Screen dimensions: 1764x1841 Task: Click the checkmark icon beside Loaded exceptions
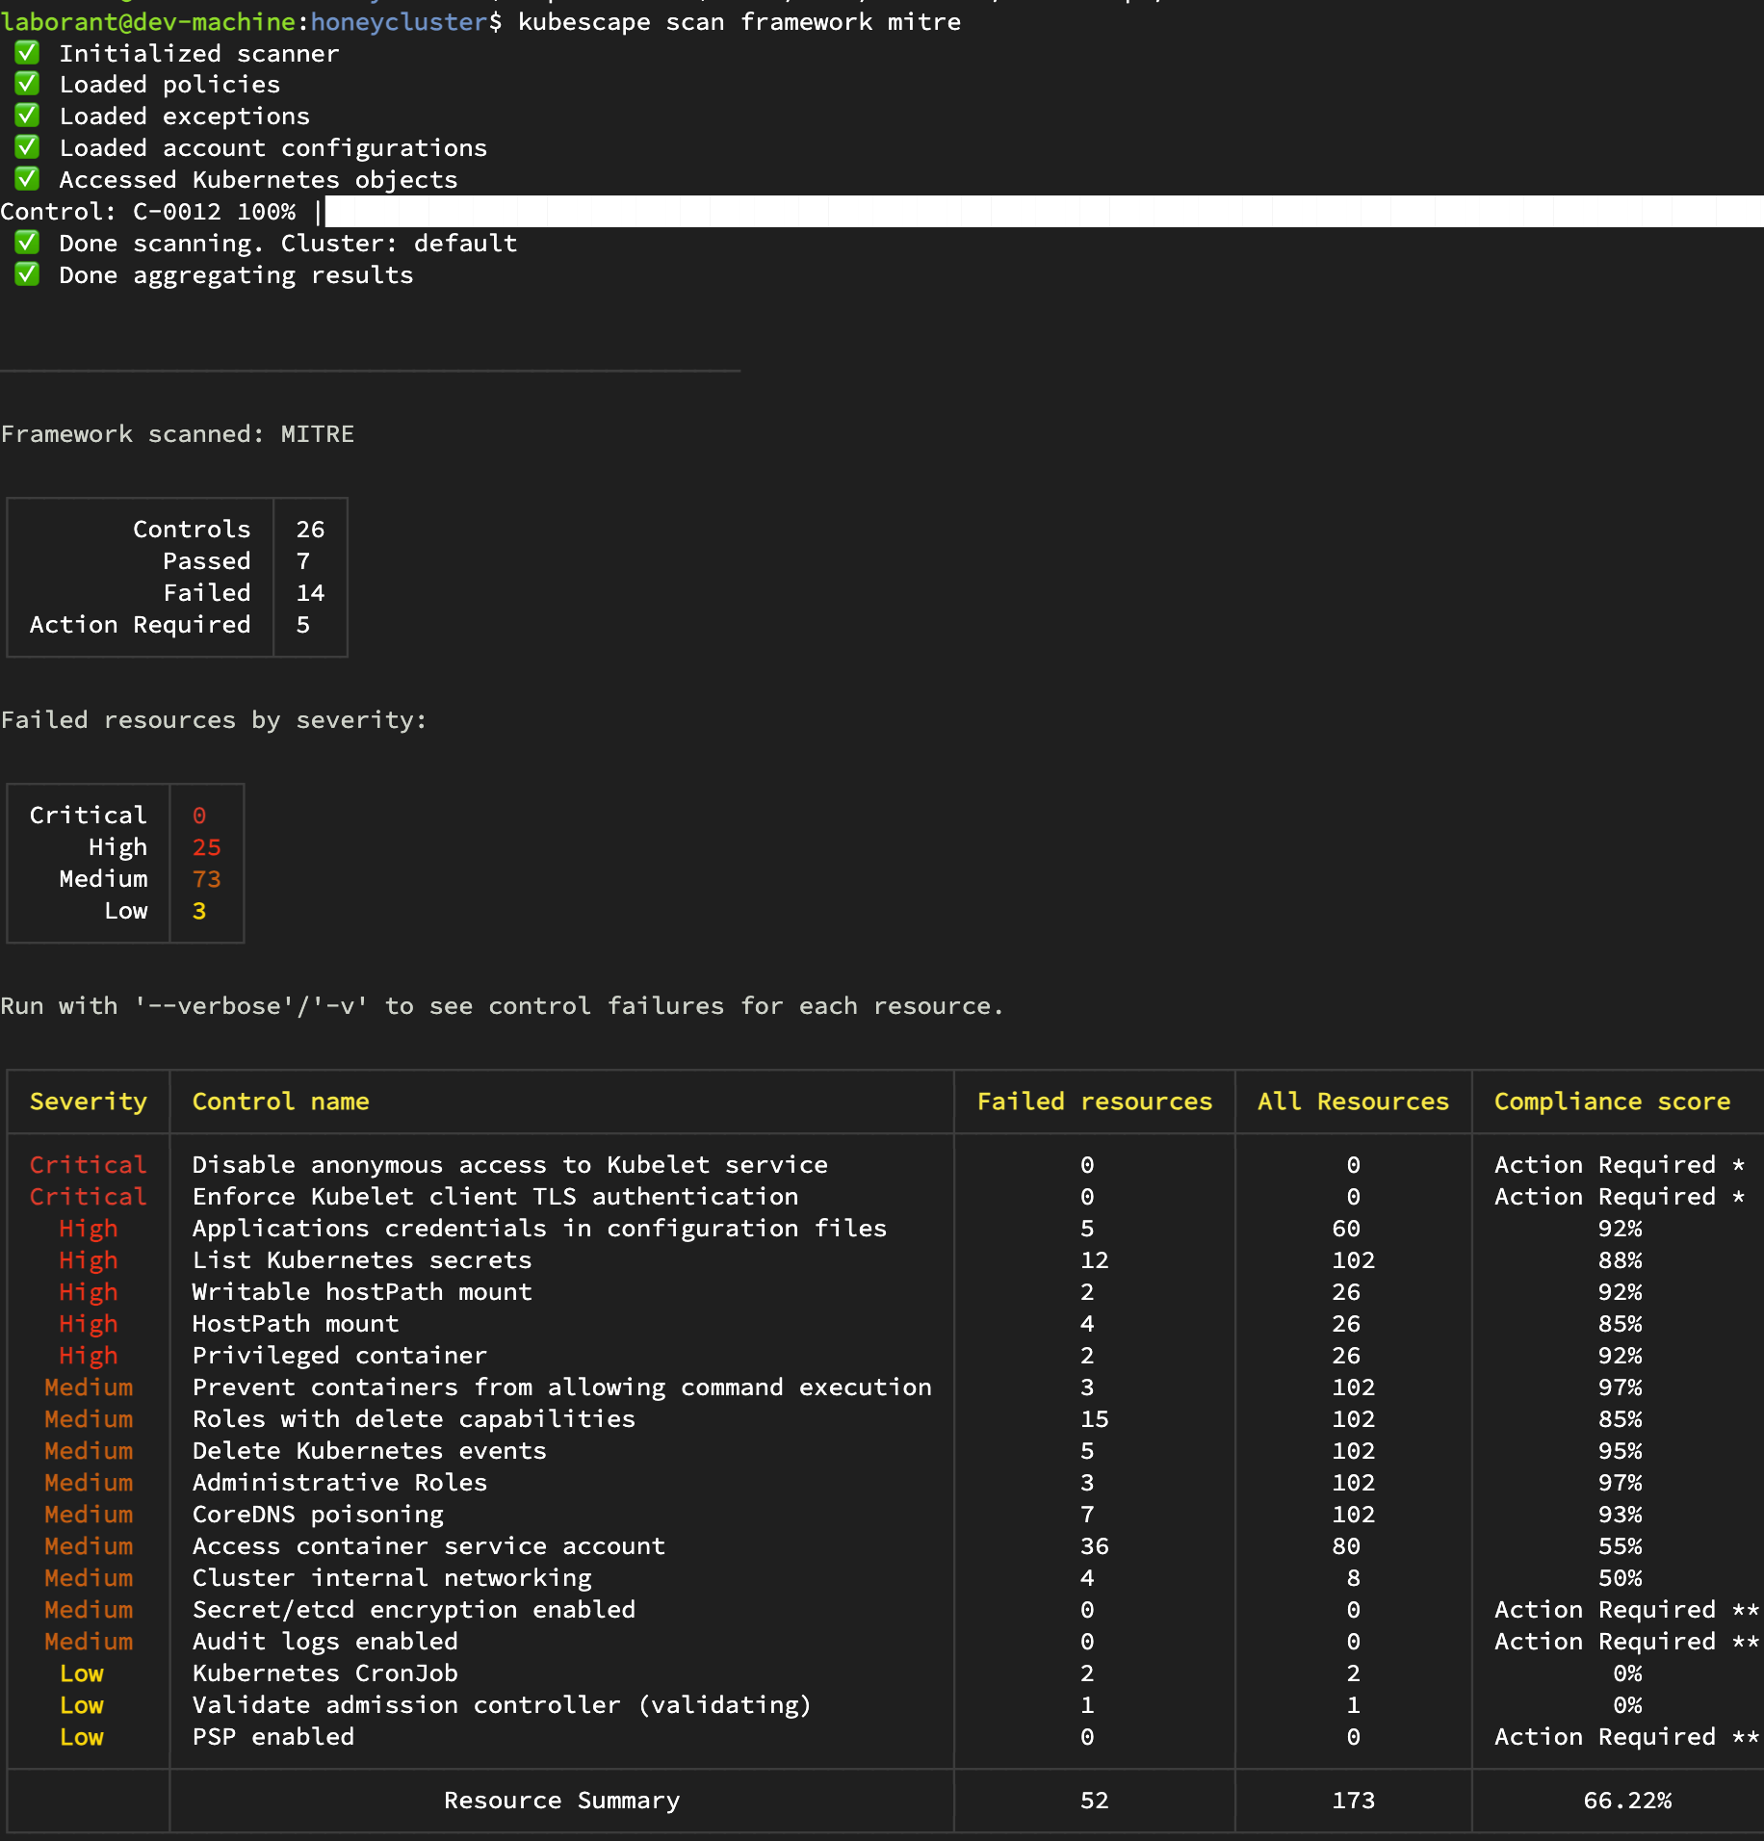pyautogui.click(x=27, y=116)
